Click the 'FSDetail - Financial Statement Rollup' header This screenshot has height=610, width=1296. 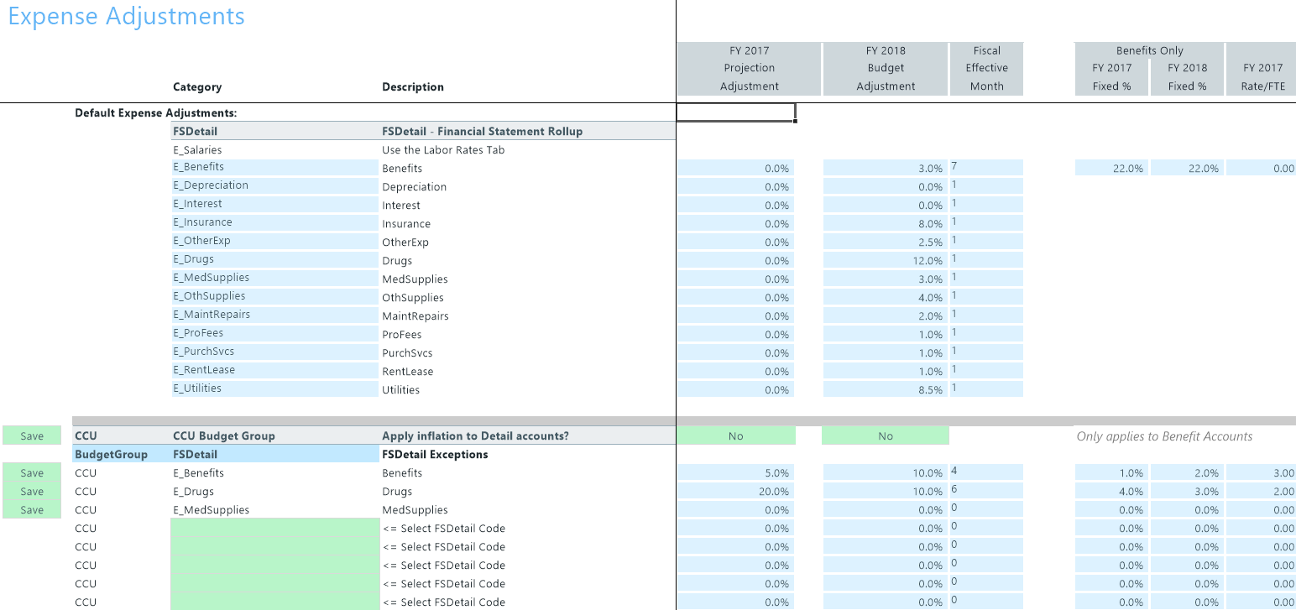tap(483, 131)
